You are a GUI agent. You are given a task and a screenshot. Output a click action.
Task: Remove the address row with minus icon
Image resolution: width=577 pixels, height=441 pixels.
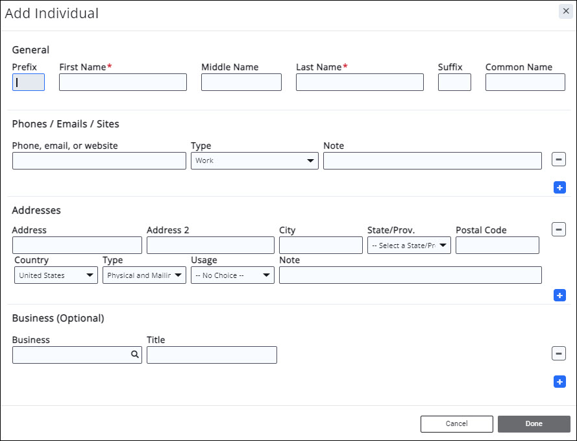559,229
